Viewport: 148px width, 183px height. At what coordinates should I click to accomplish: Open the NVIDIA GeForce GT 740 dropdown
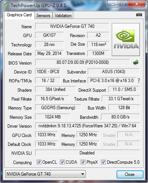tap(46, 174)
